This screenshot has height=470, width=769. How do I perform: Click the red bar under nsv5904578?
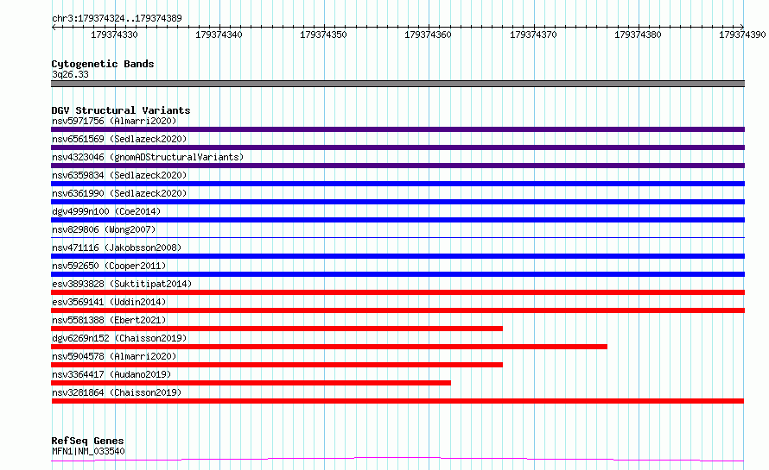[277, 365]
